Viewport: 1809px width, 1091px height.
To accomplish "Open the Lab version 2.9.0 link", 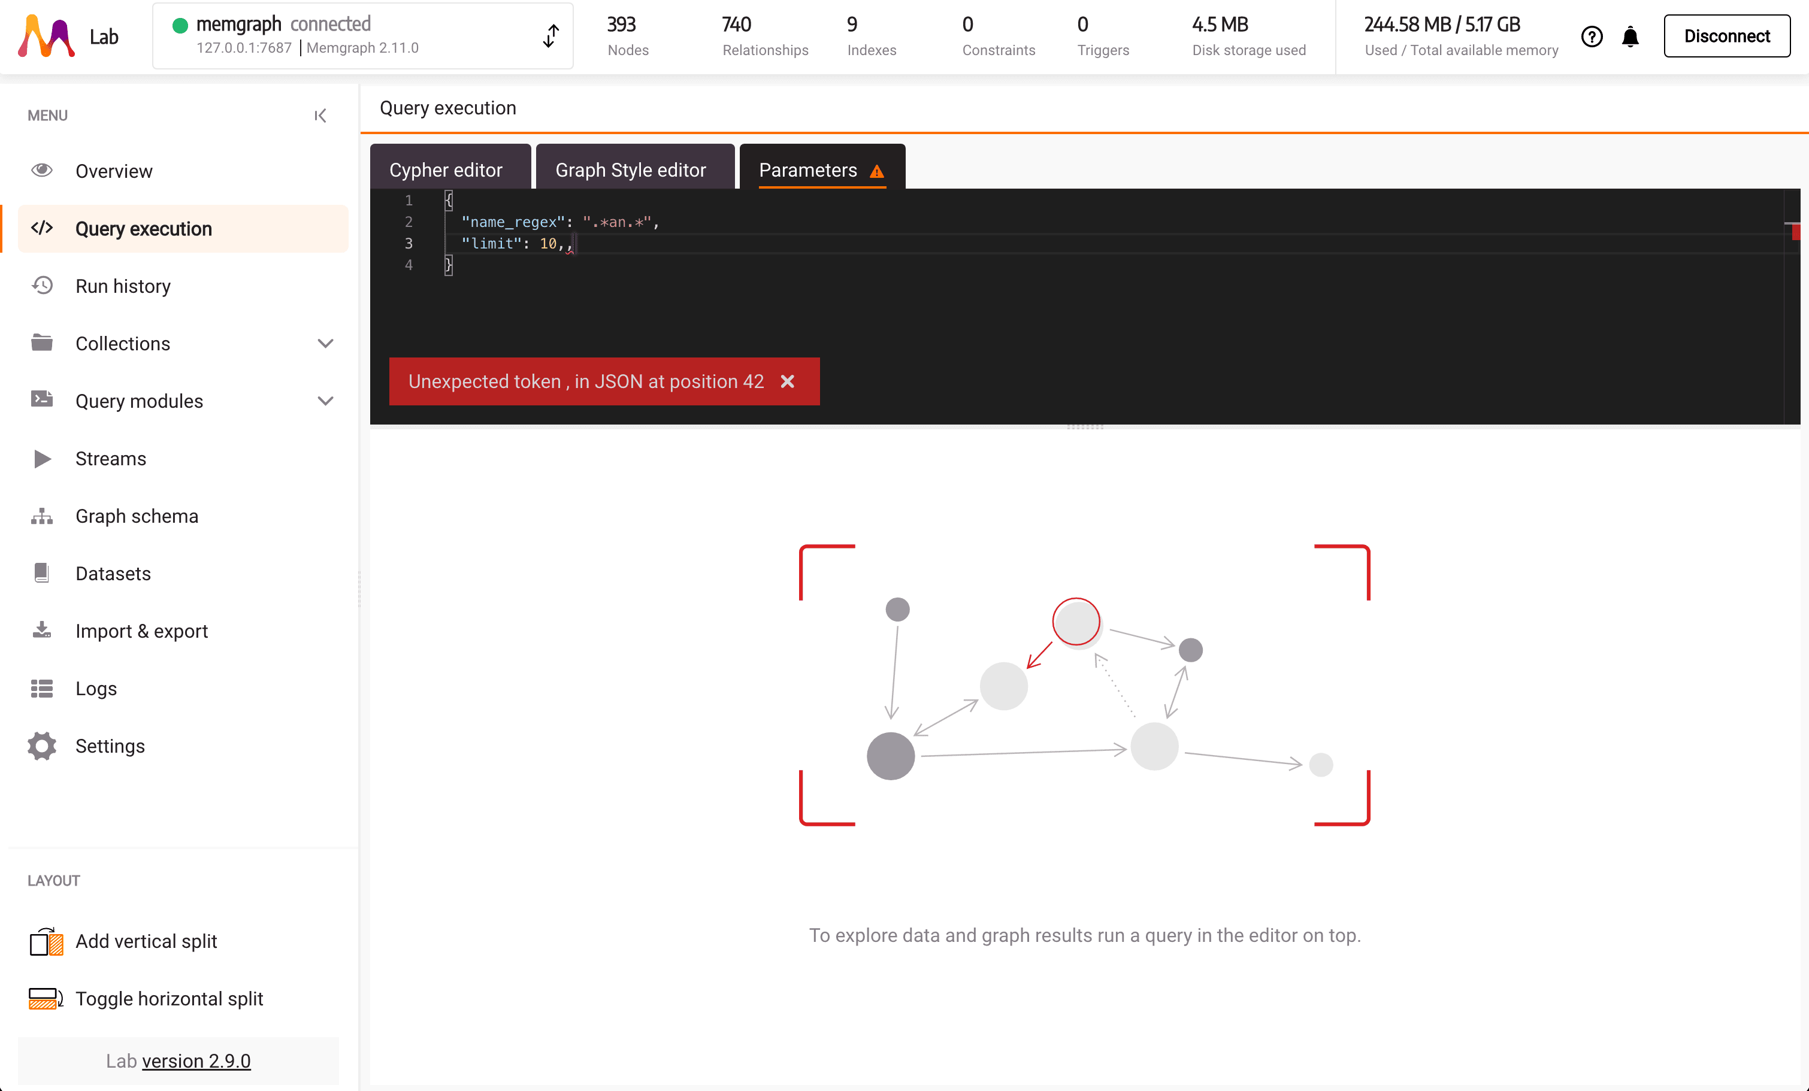I will click(x=196, y=1060).
